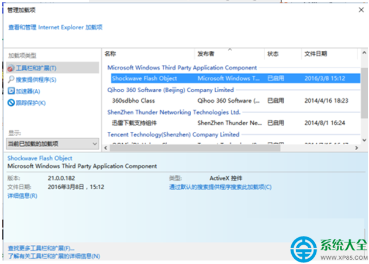Open the 详细信息(R) link
Image resolution: width=369 pixels, height=264 pixels.
pos(22,196)
